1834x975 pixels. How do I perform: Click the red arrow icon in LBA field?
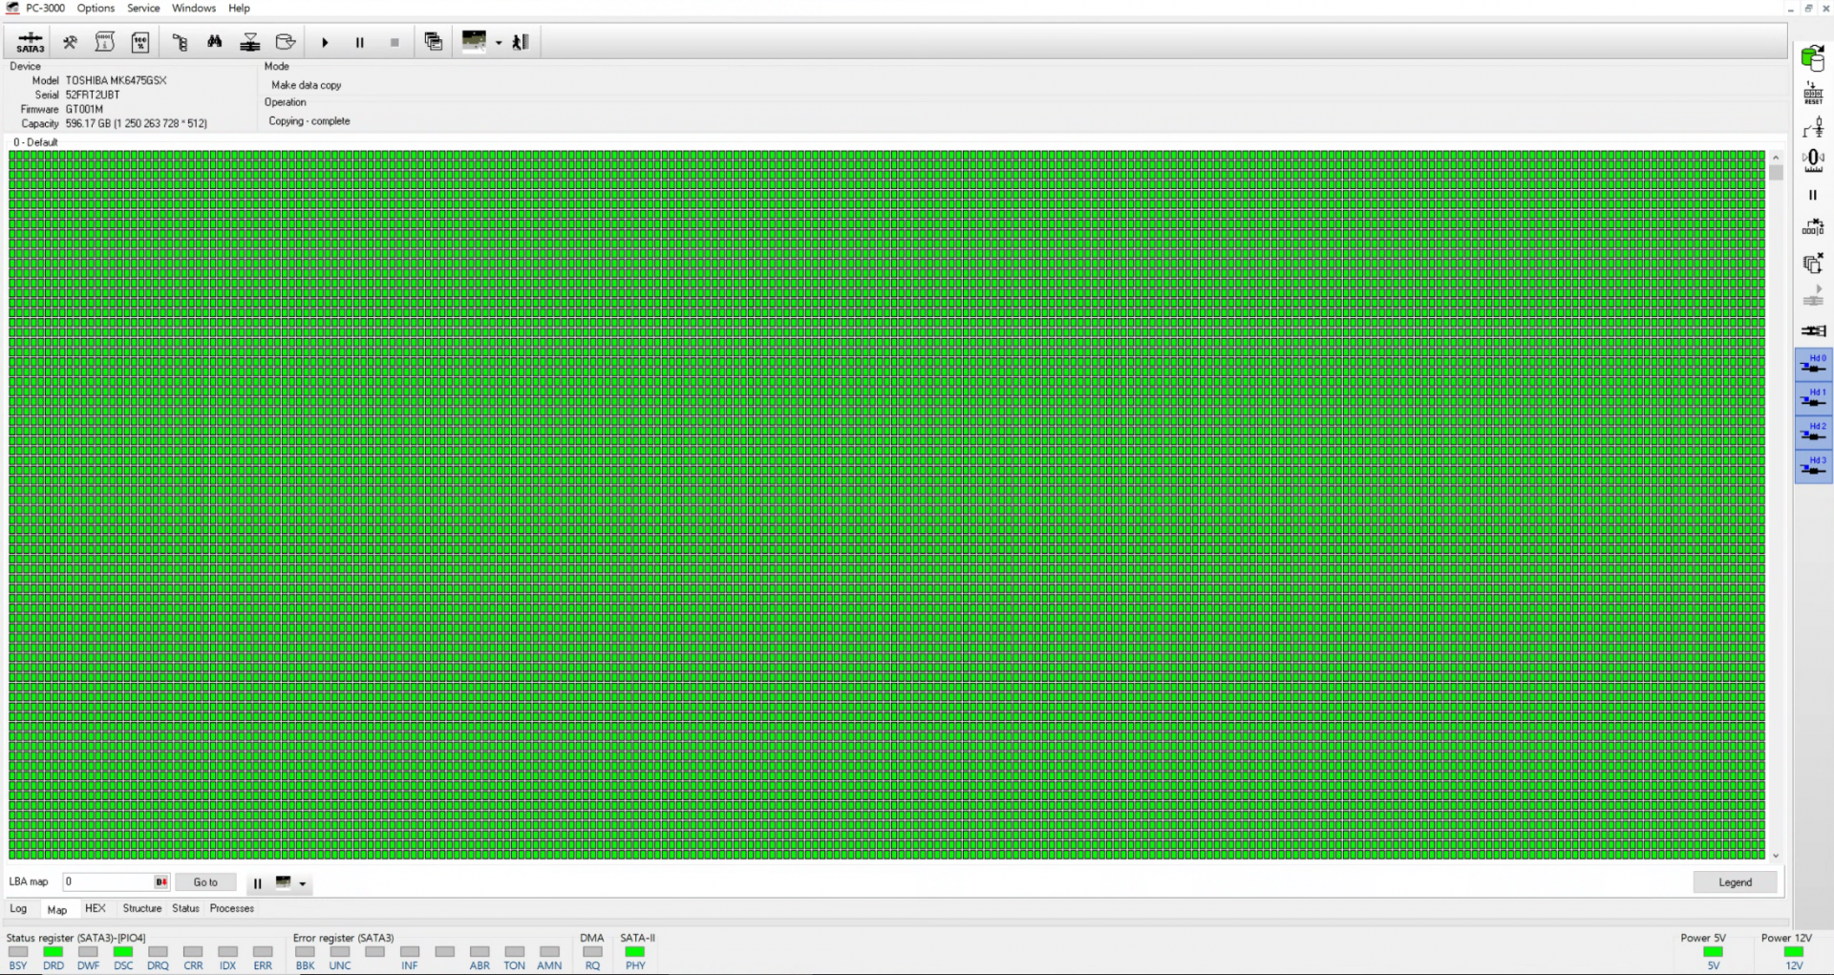161,882
